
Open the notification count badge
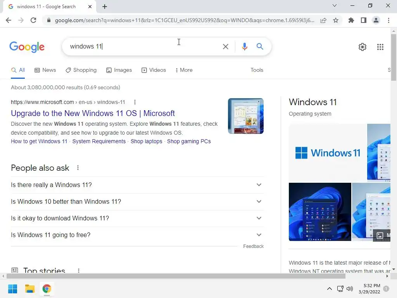(386, 289)
